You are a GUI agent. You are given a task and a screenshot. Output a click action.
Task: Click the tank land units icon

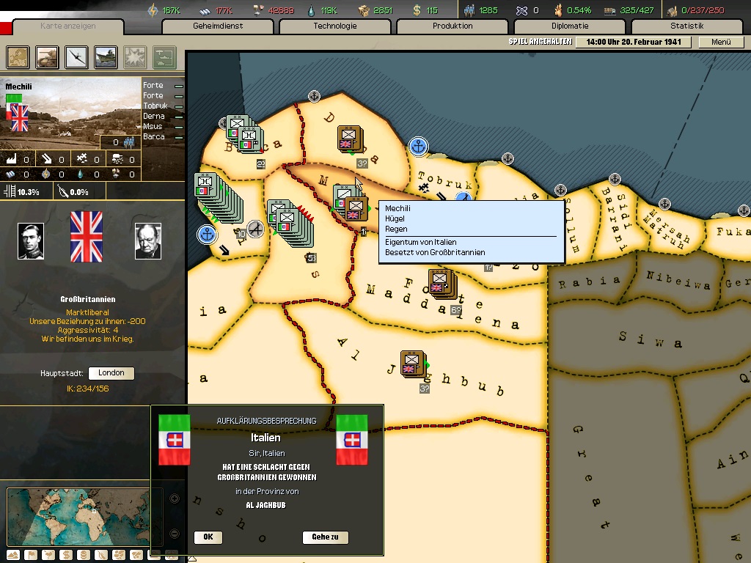point(46,56)
